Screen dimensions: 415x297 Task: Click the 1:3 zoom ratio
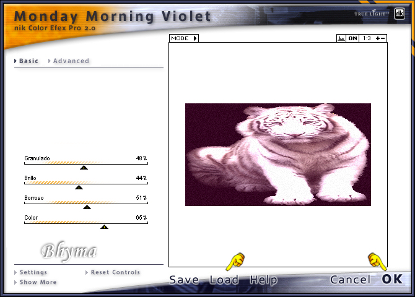pyautogui.click(x=367, y=38)
